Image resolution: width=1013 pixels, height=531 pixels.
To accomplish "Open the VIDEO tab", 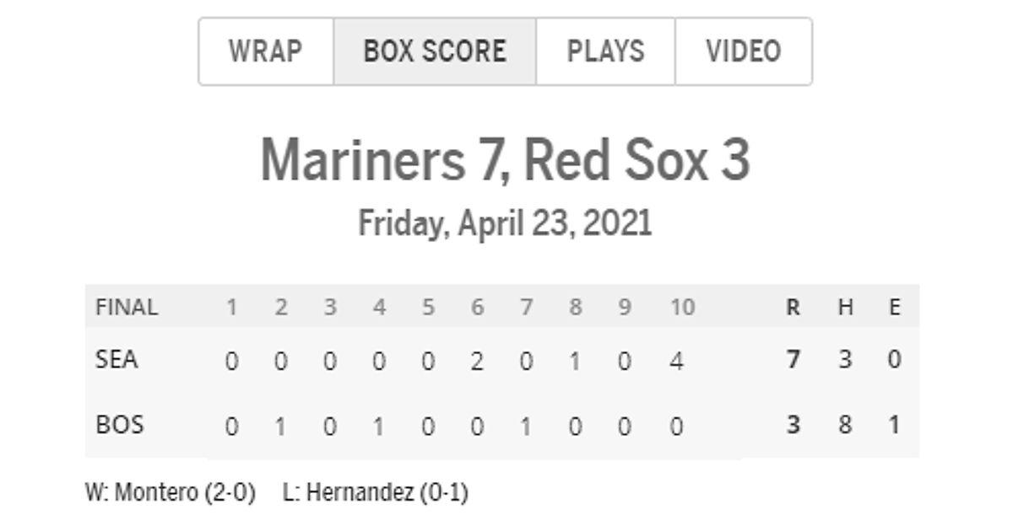I will [x=744, y=51].
